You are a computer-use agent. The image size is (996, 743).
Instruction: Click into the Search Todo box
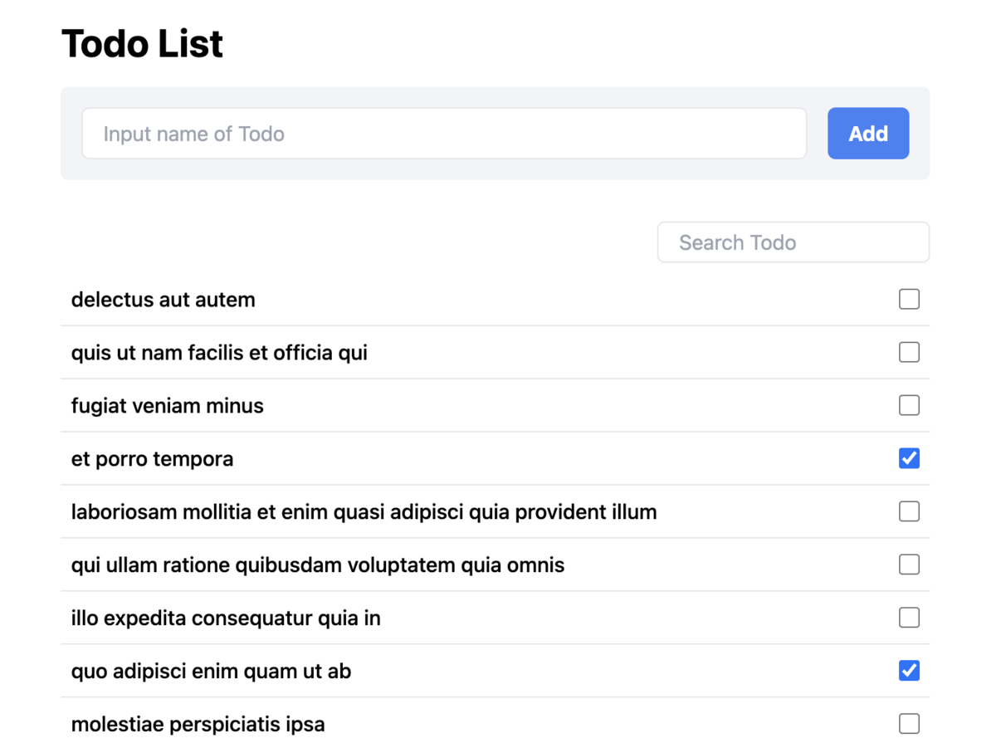[793, 242]
